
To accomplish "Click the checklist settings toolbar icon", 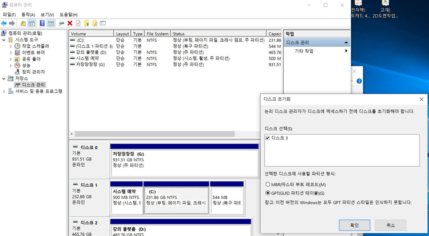I will (103, 23).
